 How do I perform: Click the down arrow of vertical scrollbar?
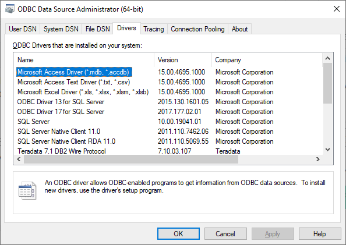tap(328, 150)
